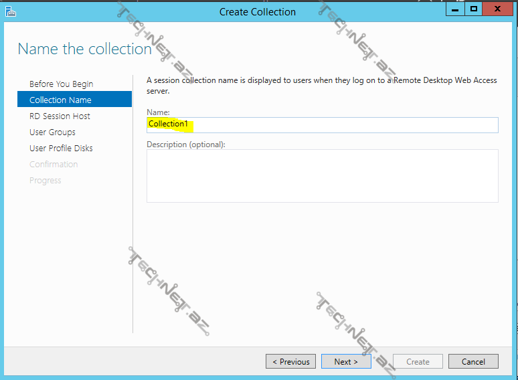
Task: Go to the Before You Begin step
Action: 61,84
